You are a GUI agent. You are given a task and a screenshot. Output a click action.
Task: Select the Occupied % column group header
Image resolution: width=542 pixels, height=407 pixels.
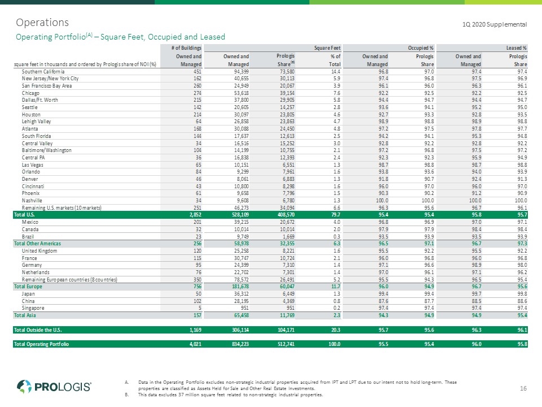[421, 47]
